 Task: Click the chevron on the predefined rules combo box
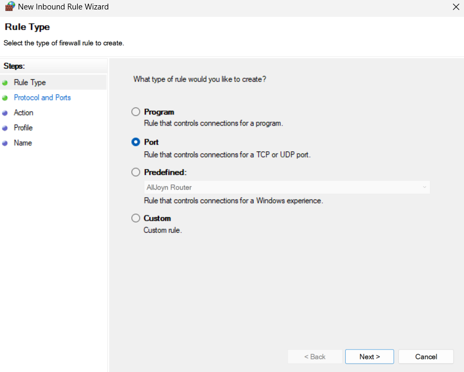425,187
